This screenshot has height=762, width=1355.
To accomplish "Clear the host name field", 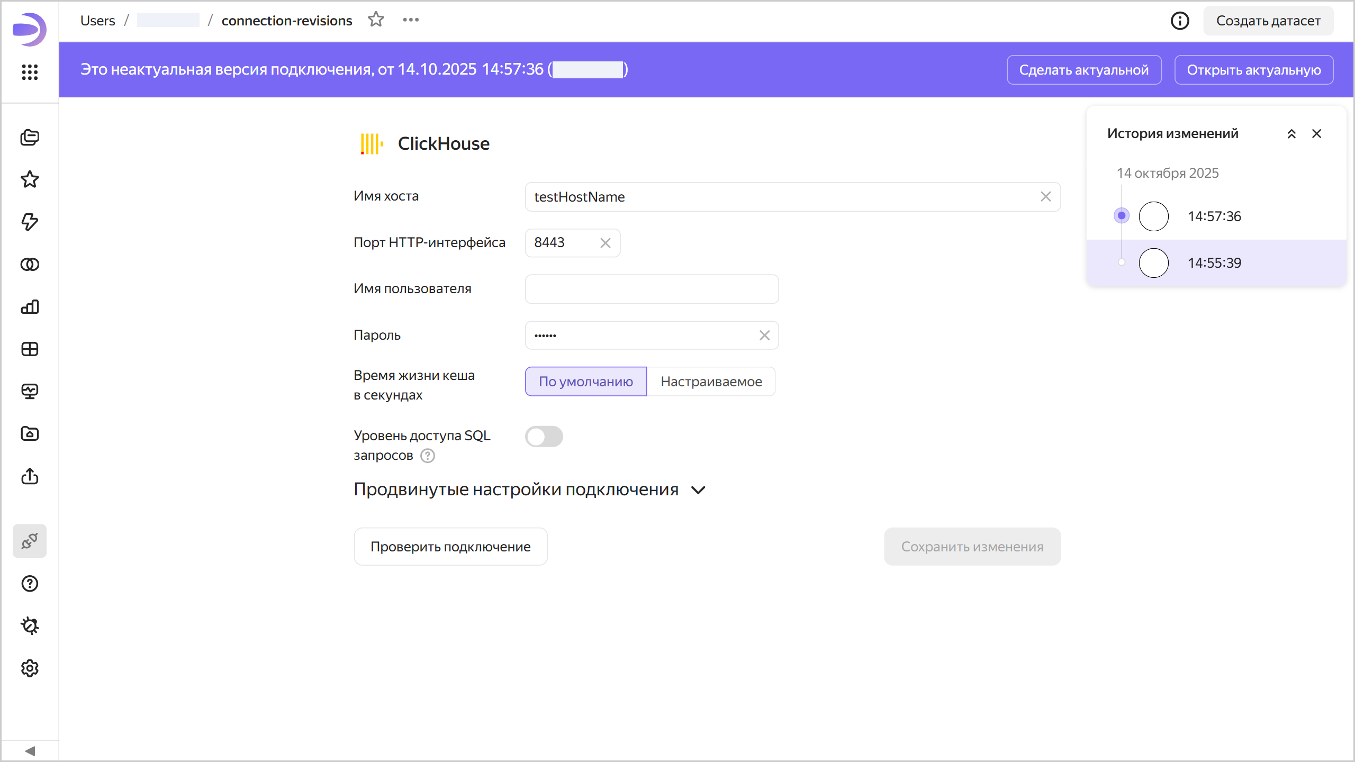I will (1045, 197).
